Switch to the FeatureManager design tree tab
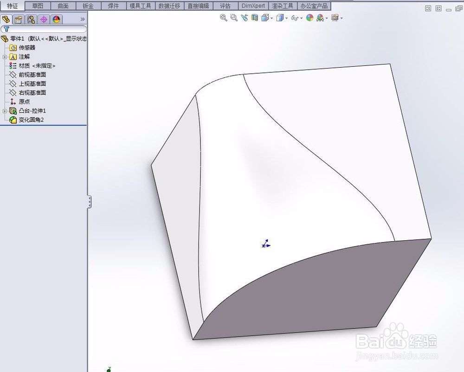The width and height of the screenshot is (464, 372). [6, 19]
